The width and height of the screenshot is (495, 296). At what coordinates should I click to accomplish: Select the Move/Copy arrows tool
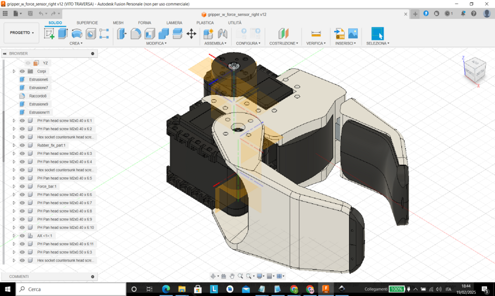(x=191, y=34)
